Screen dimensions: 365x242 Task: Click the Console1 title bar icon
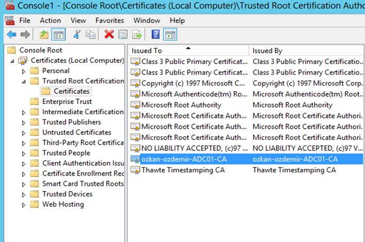coord(10,5)
